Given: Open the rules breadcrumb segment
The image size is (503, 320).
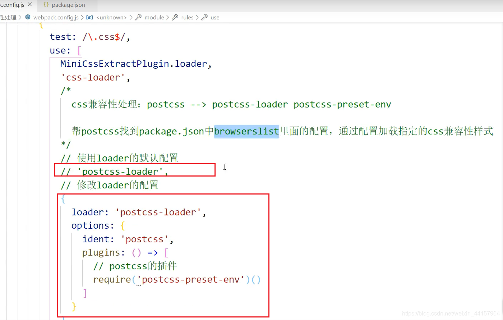Looking at the screenshot, I should click(187, 18).
